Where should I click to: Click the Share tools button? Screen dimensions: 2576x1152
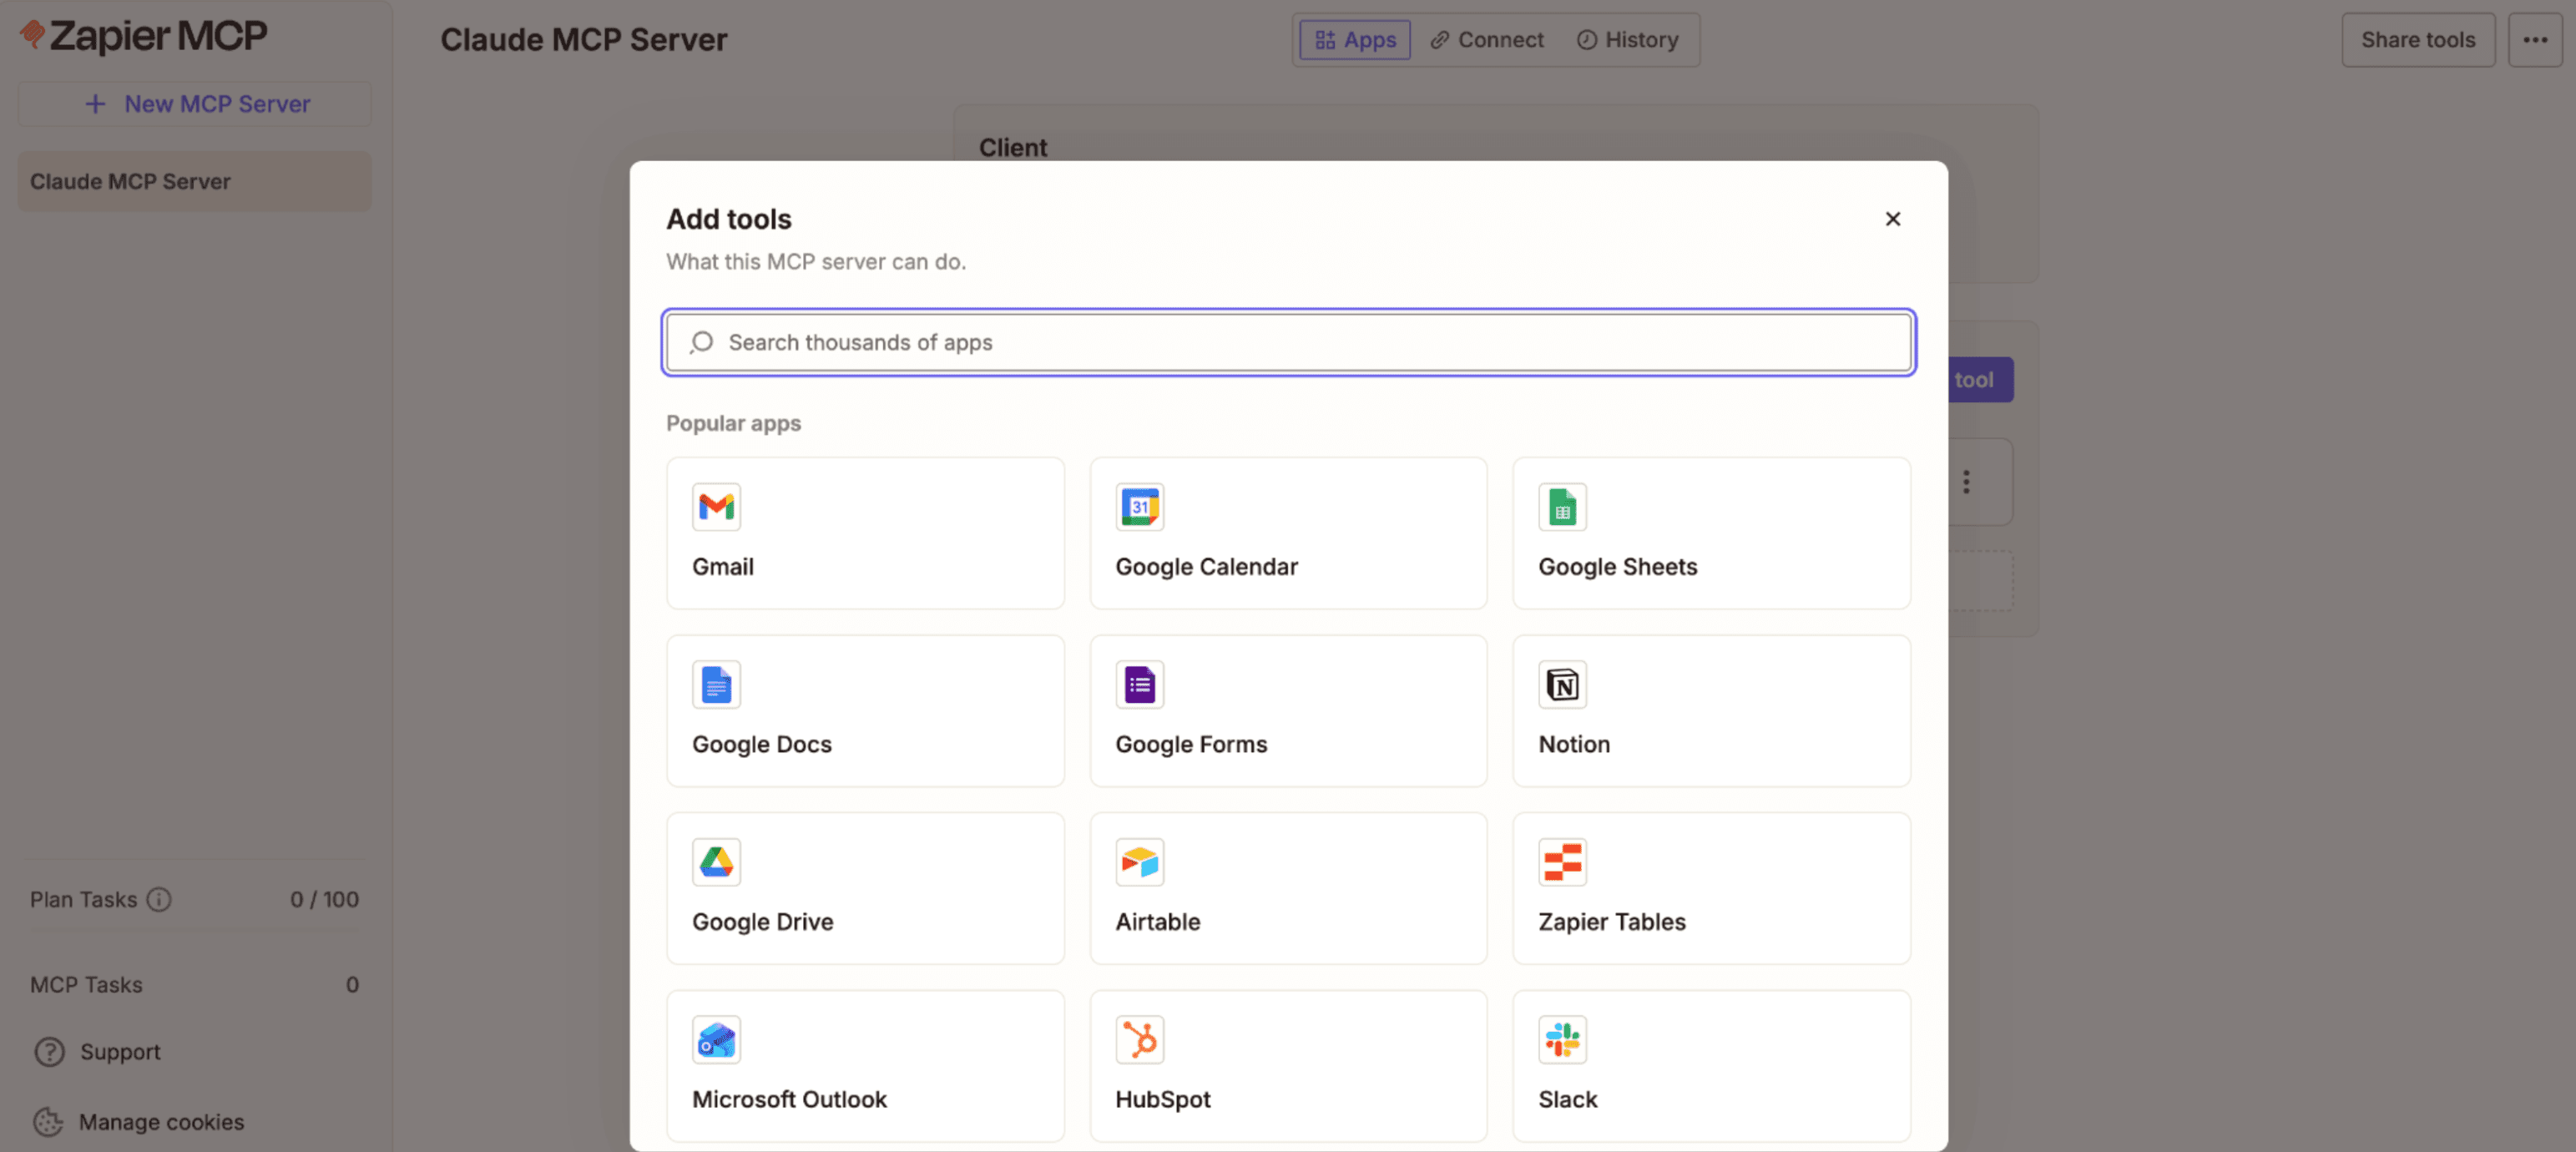click(2418, 40)
